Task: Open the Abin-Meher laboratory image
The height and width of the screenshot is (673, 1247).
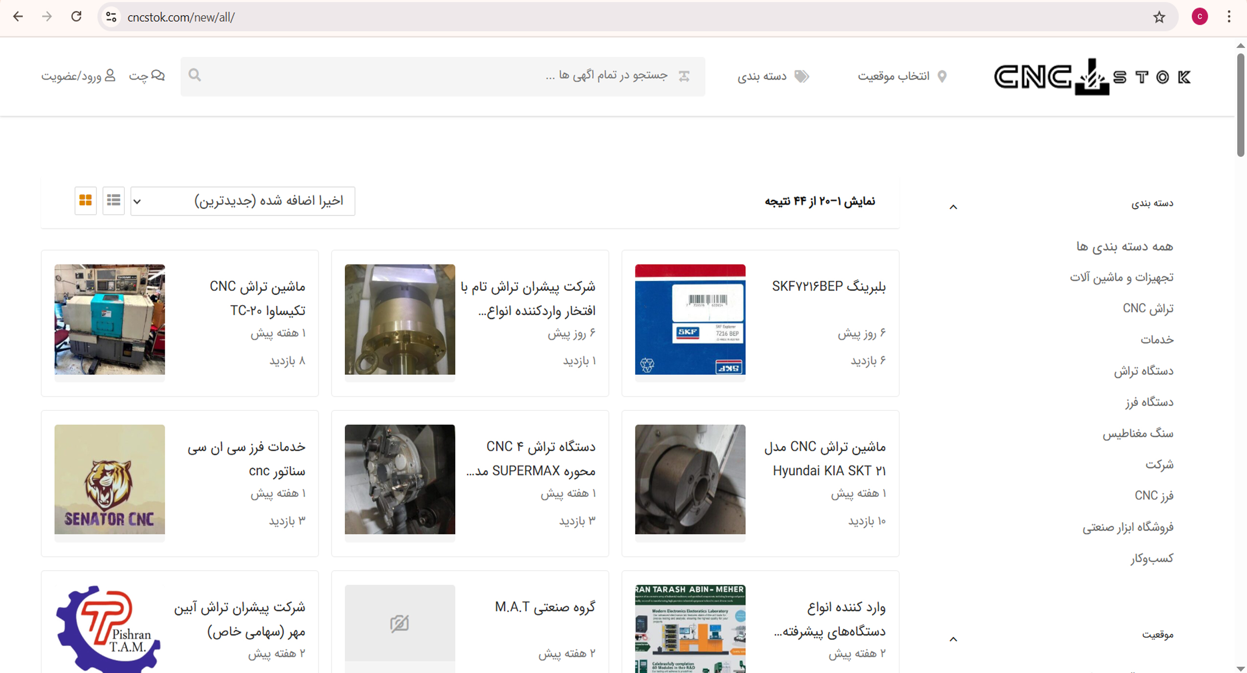Action: click(x=690, y=629)
